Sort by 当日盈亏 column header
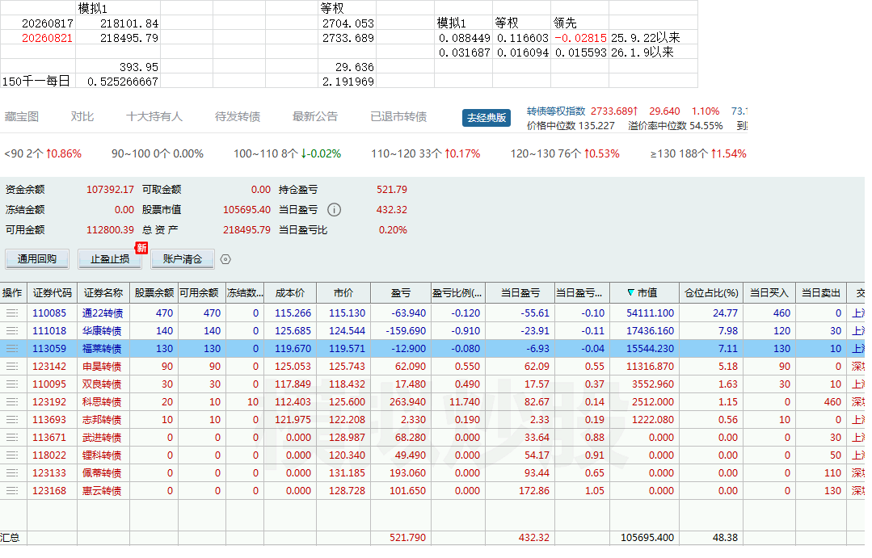 click(520, 293)
